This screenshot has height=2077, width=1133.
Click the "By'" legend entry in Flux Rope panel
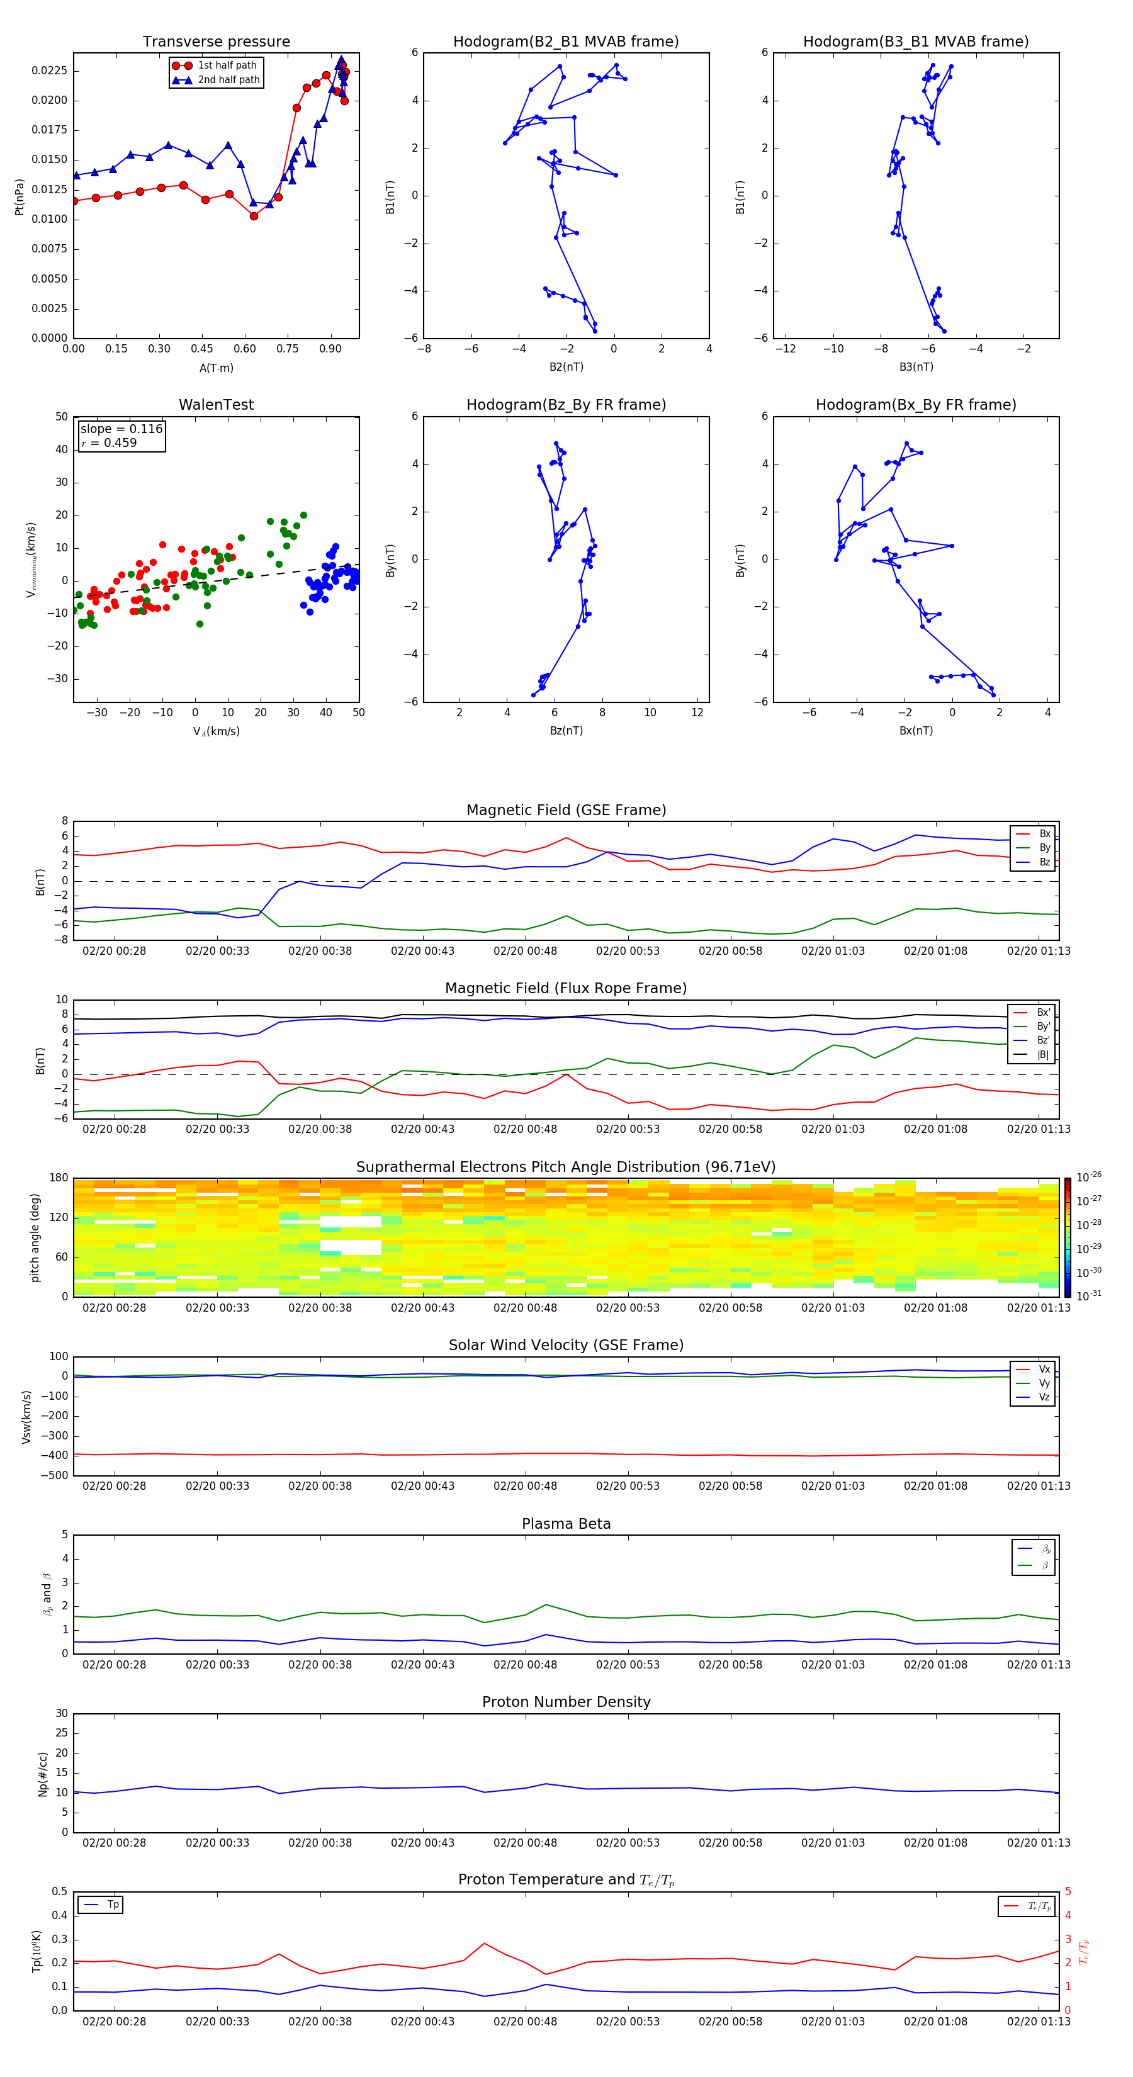pos(1032,1027)
